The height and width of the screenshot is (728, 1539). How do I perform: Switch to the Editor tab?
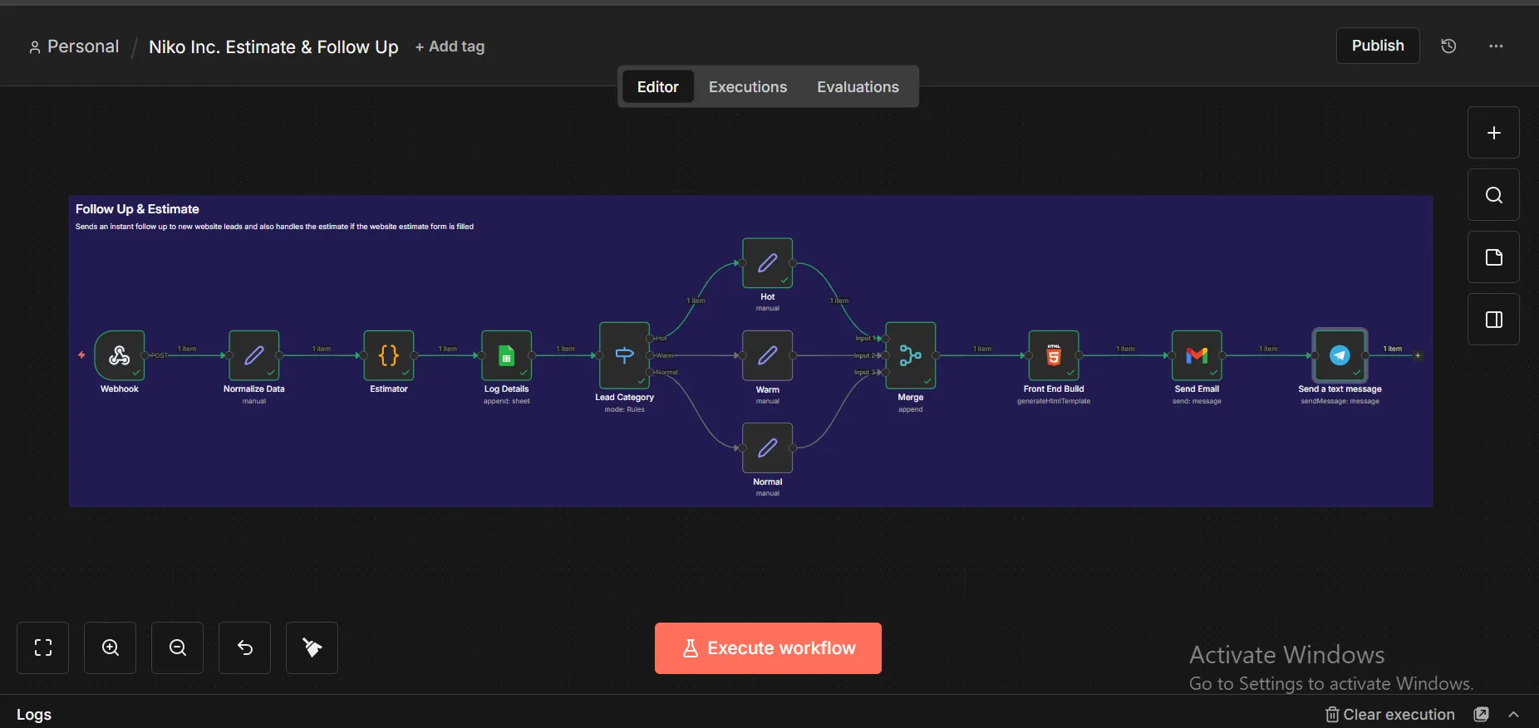pos(658,86)
